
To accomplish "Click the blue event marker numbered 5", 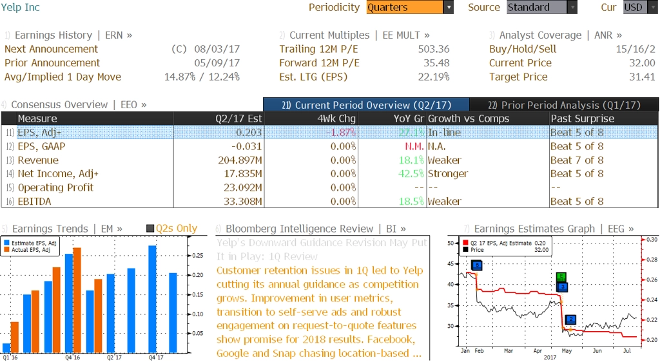I will point(476,265).
